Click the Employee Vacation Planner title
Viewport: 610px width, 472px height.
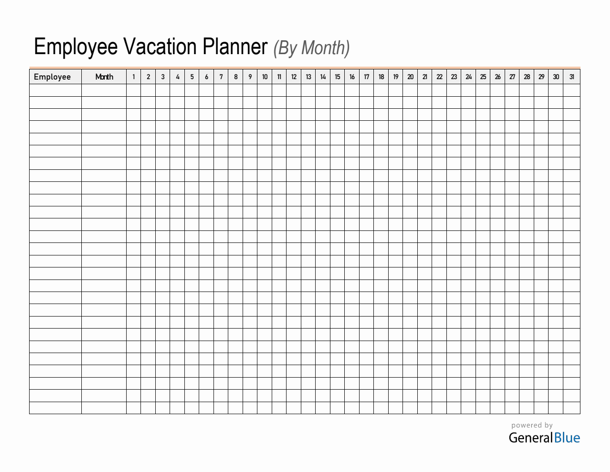click(151, 47)
